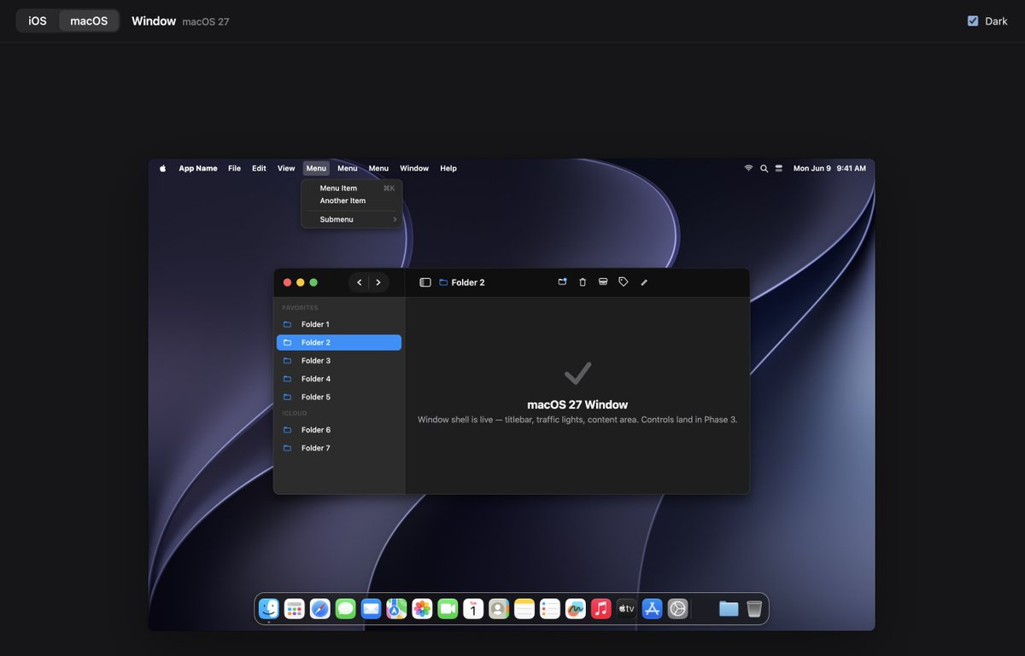Image resolution: width=1025 pixels, height=656 pixels.
Task: Open Freeform from the dock
Action: click(x=576, y=608)
